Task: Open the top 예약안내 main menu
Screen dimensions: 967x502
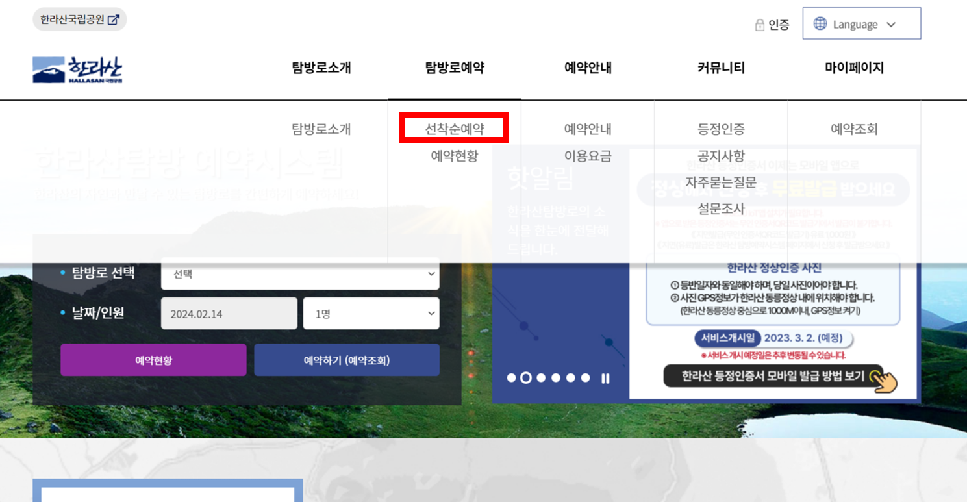Action: click(x=588, y=68)
